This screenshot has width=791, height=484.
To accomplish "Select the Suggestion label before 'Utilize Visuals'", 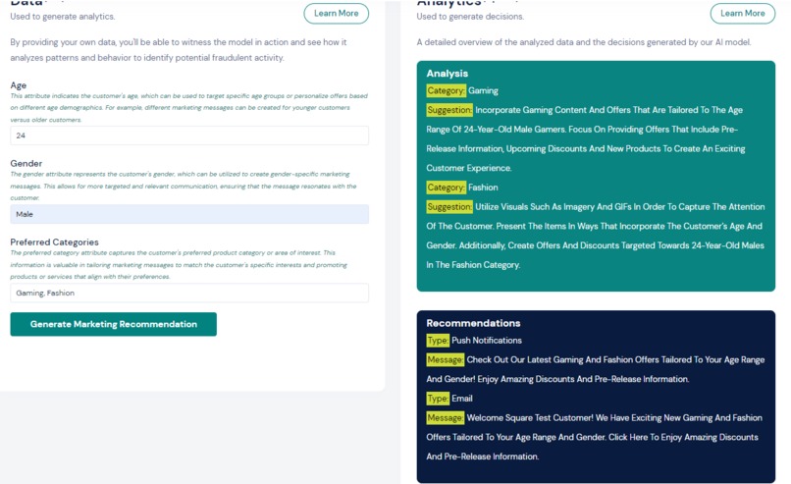I will (x=449, y=207).
